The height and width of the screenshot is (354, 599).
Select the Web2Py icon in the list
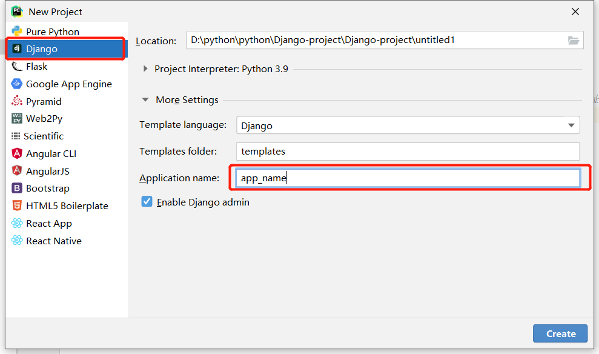pos(17,119)
